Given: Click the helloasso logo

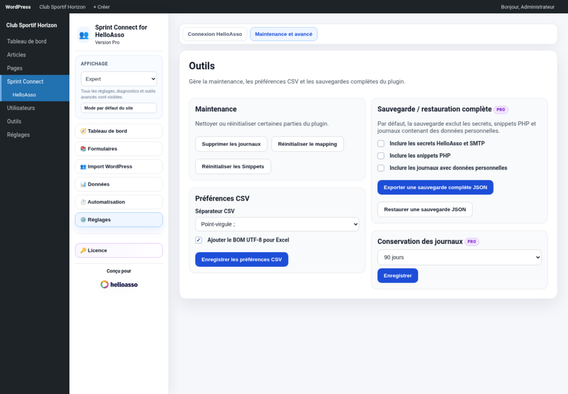Looking at the screenshot, I should [119, 284].
